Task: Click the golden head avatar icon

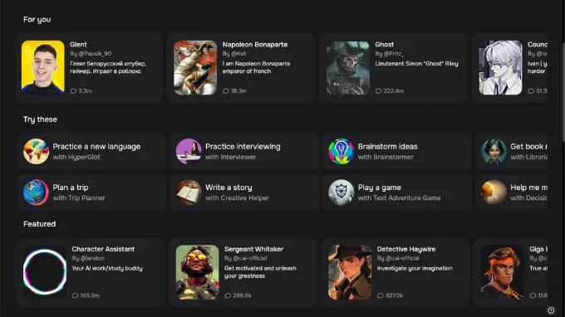Action: 494,193
